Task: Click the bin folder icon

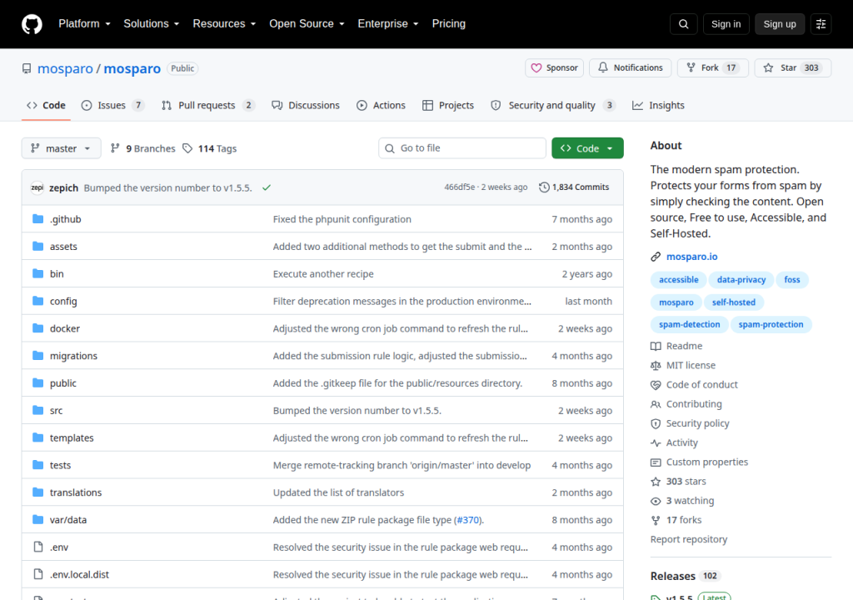Action: [x=37, y=273]
